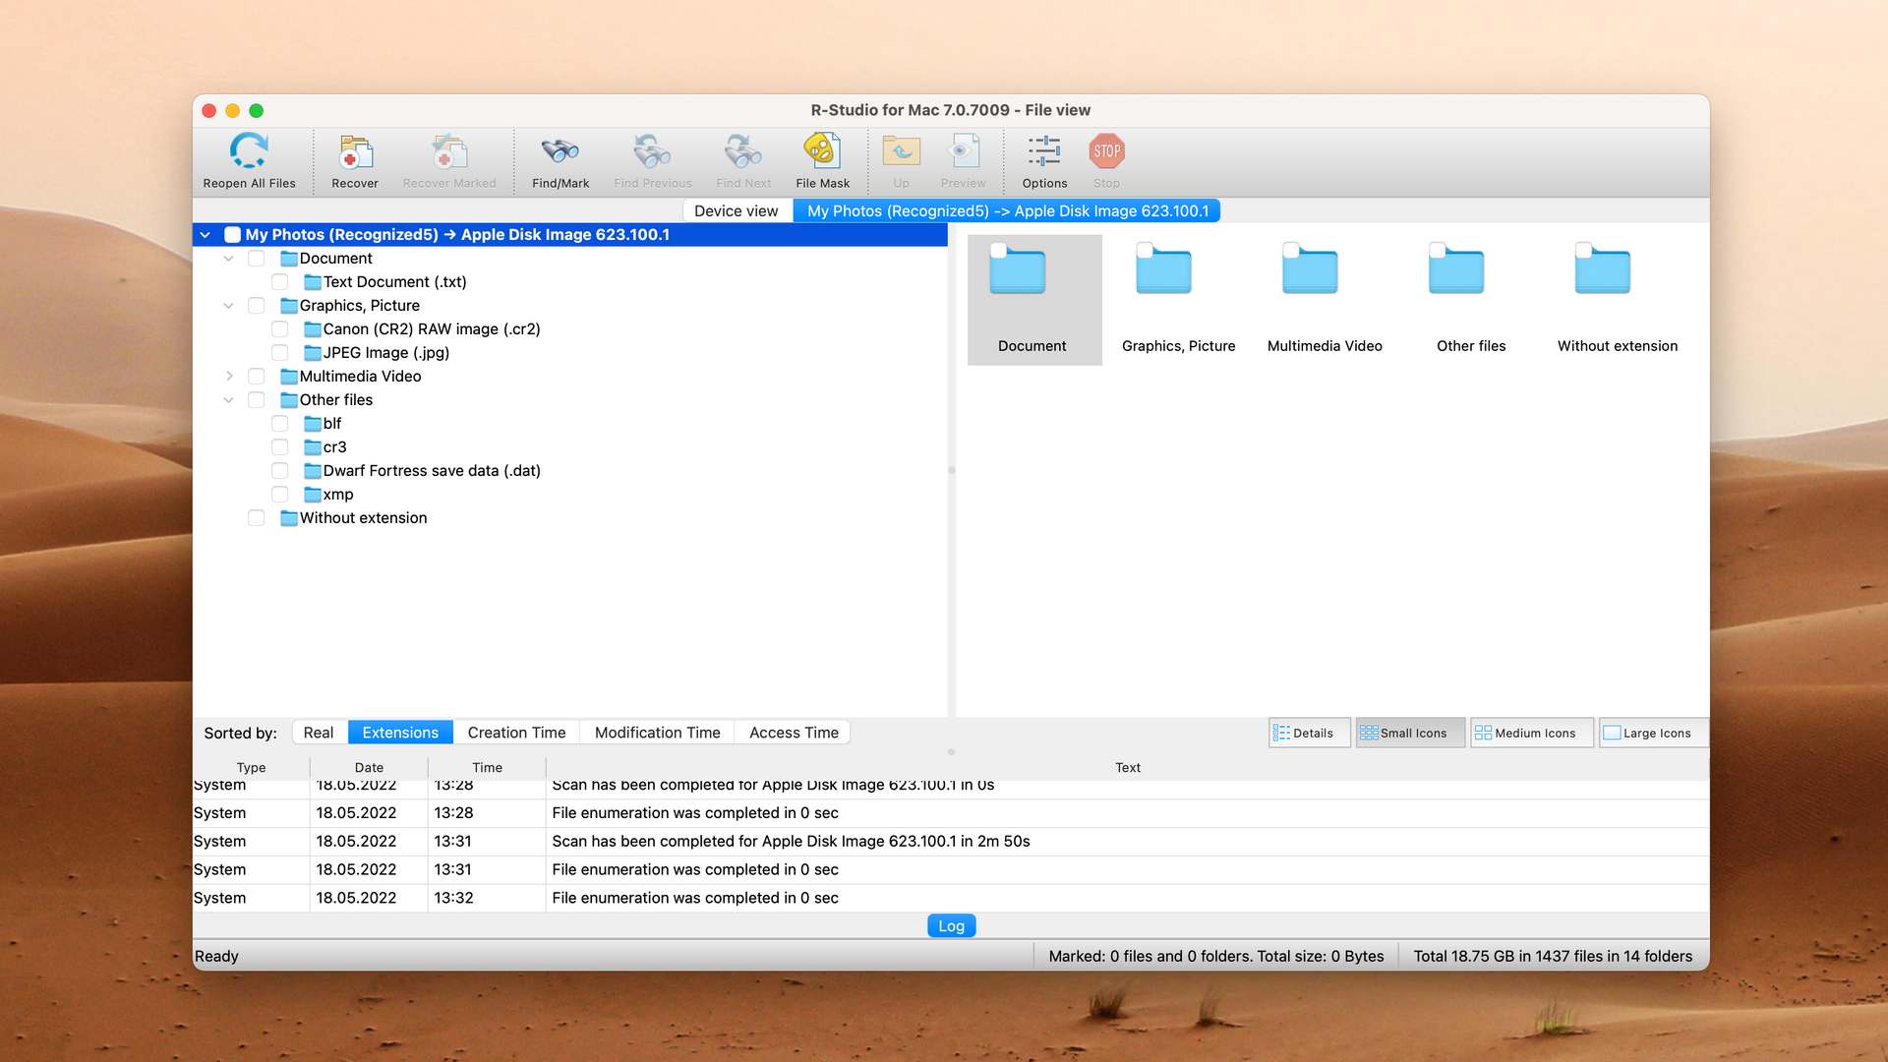
Task: Check the Multimedia Video folder checkbox
Action: [257, 377]
